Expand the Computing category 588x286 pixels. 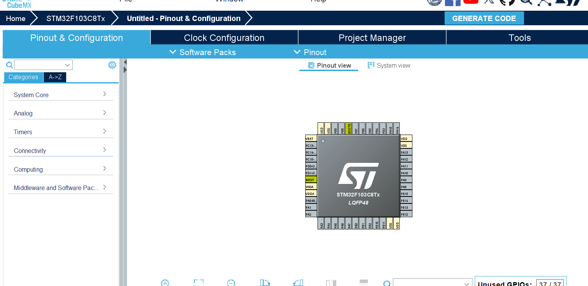[x=61, y=169]
